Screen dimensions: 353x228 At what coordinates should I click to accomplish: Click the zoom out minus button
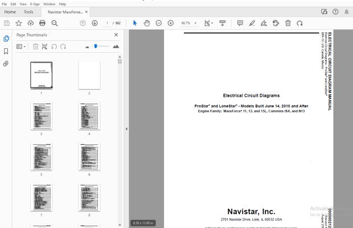click(158, 23)
